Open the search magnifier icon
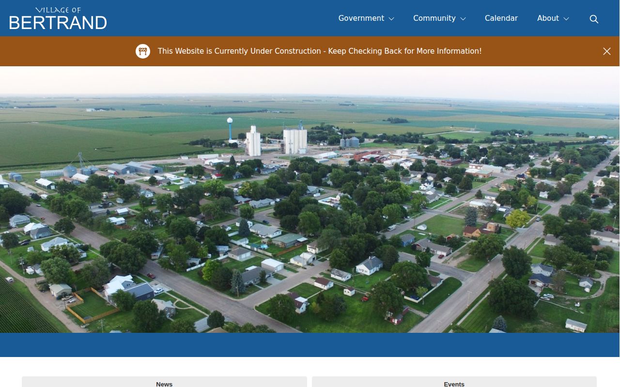This screenshot has height=387, width=620. tap(594, 19)
